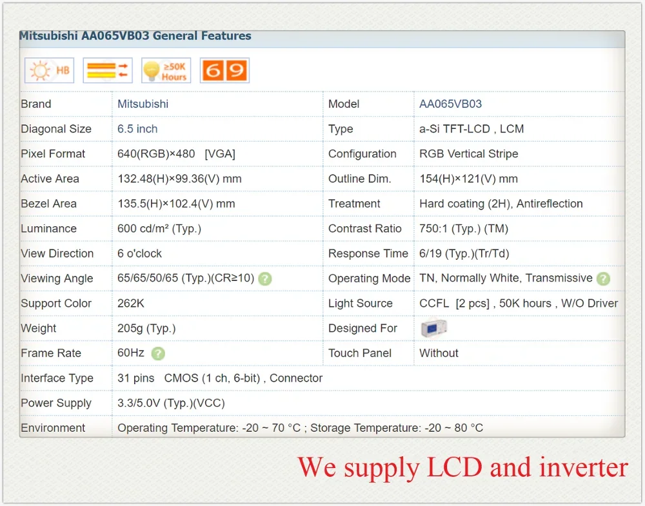Screen dimensions: 645x506
Task: Select the 60Hz frame rate value
Action: [x=131, y=353]
